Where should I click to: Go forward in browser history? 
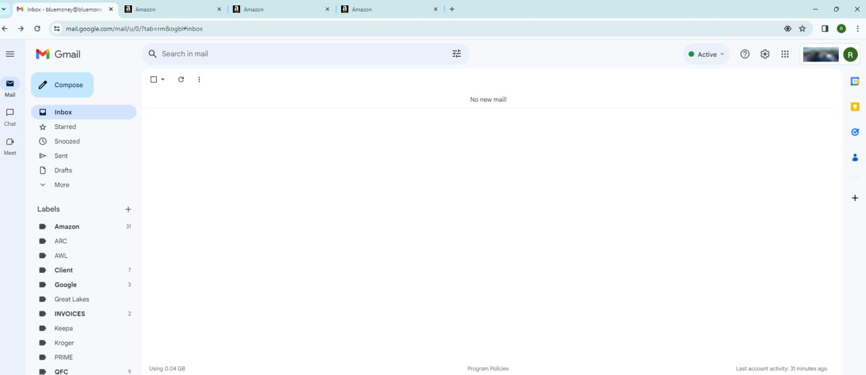(x=21, y=28)
